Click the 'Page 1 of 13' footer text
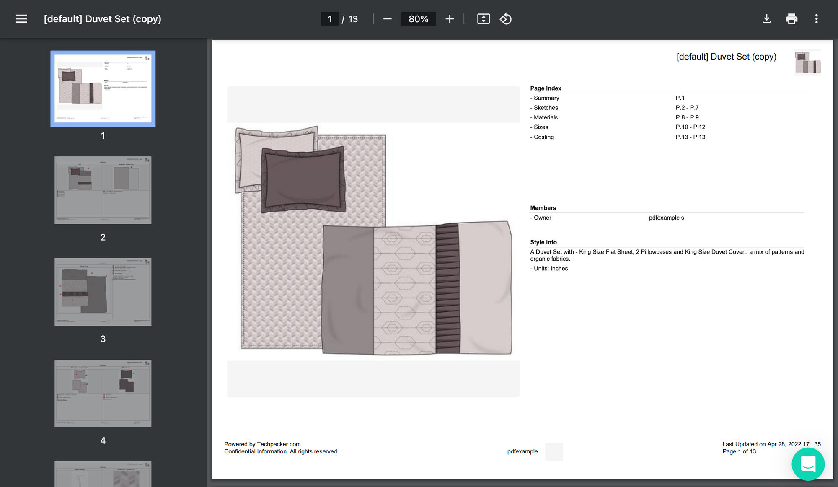 tap(739, 451)
